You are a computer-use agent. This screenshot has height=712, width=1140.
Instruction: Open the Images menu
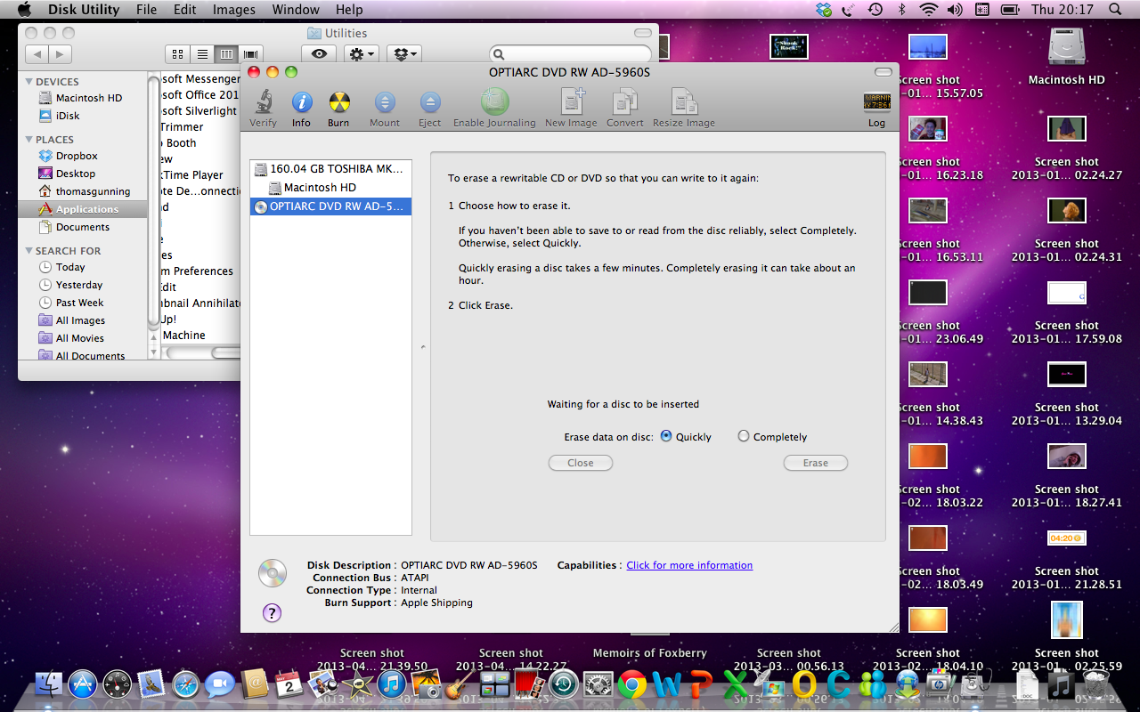pyautogui.click(x=234, y=10)
